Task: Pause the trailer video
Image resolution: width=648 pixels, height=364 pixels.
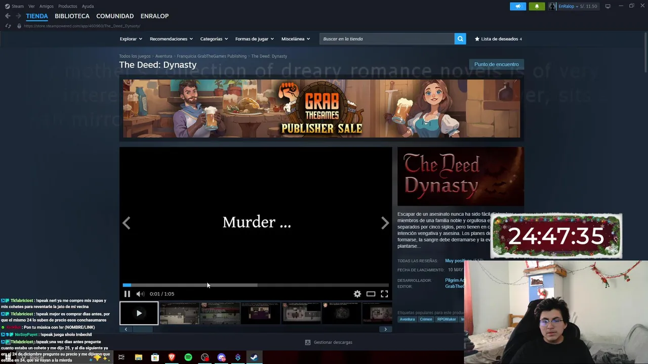Action: click(127, 294)
